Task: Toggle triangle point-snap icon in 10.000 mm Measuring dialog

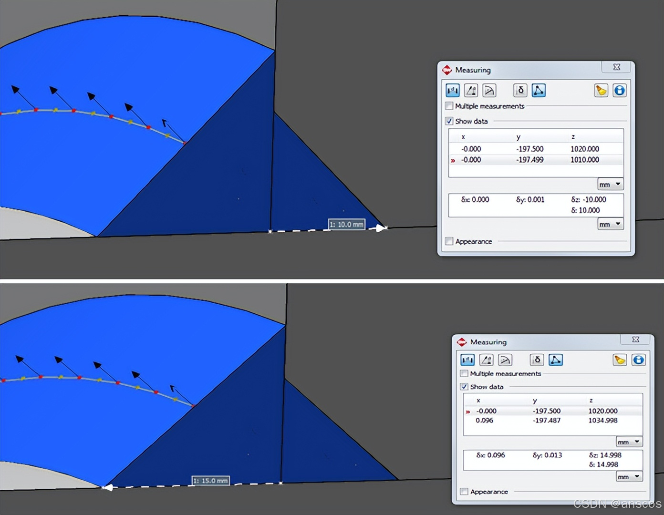Action: [x=539, y=90]
